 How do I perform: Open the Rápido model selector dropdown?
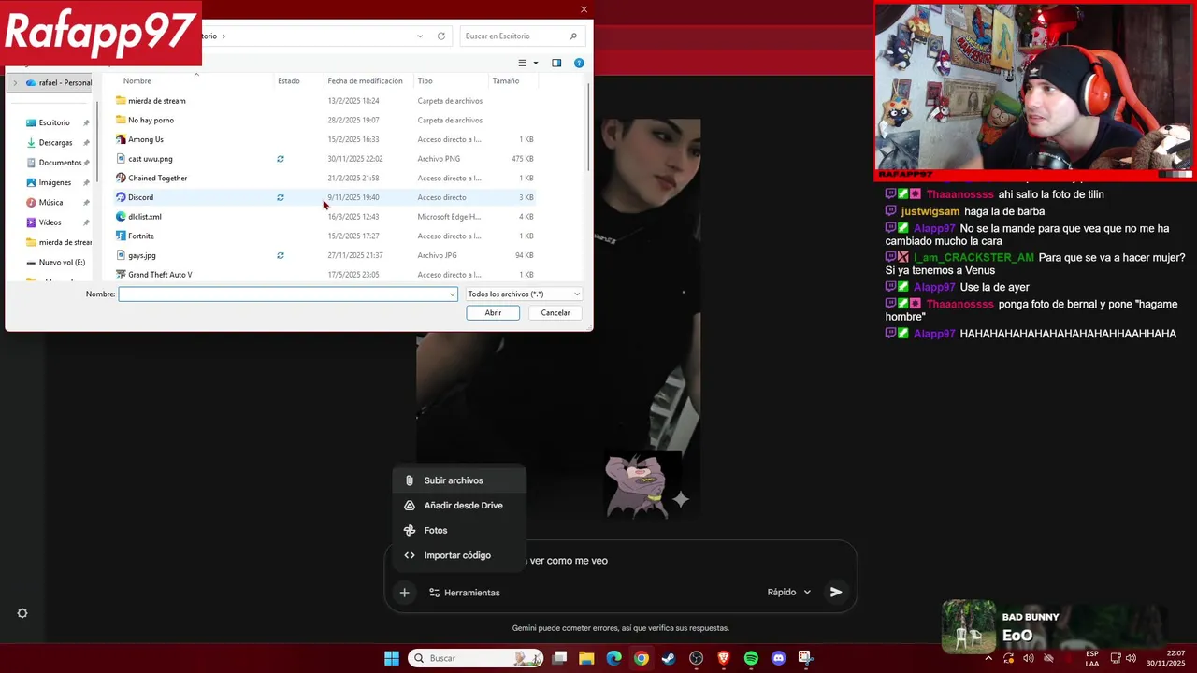[x=789, y=593]
